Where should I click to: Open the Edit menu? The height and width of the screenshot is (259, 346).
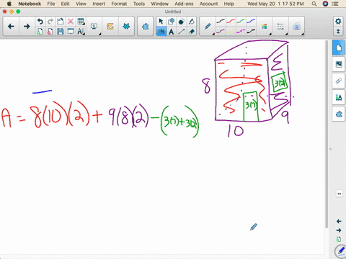coord(65,4)
